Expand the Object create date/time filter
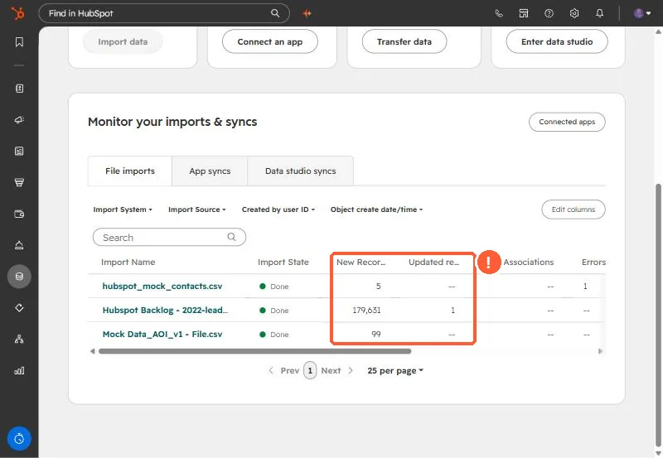This screenshot has width=663, height=458. 377,210
